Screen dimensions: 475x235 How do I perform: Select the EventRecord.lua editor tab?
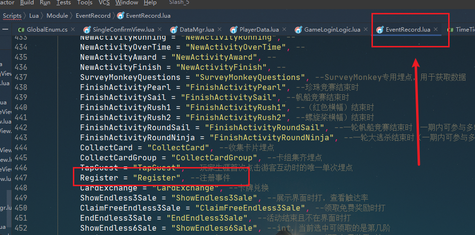point(408,30)
